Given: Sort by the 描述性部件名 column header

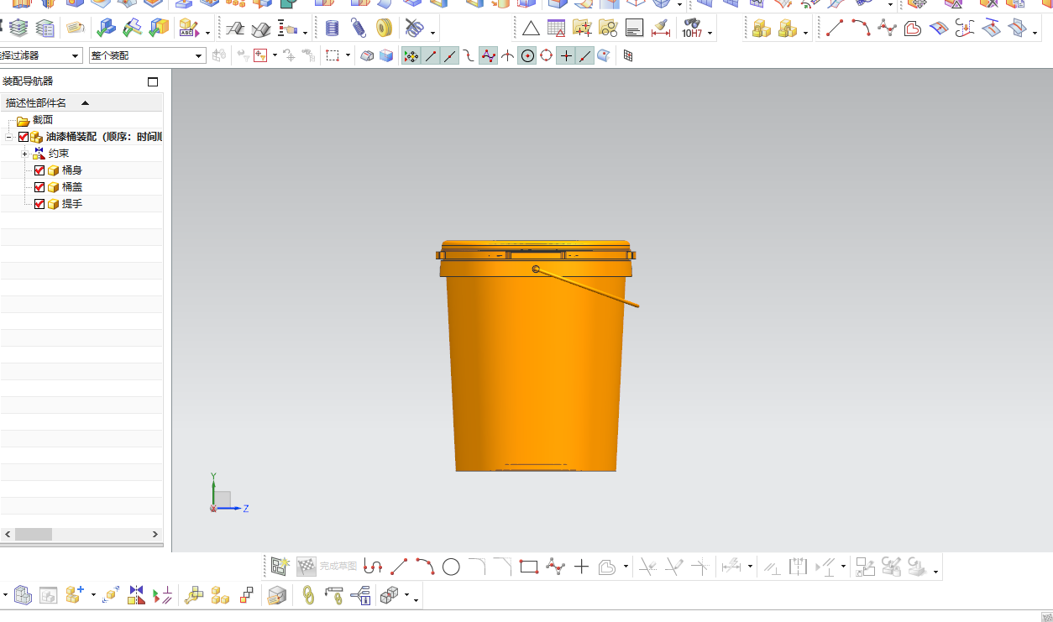Looking at the screenshot, I should pos(81,102).
